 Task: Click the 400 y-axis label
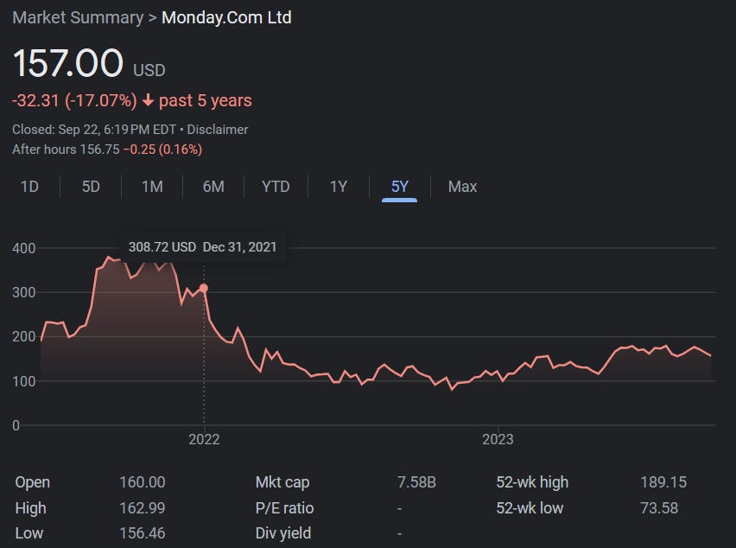click(x=24, y=248)
